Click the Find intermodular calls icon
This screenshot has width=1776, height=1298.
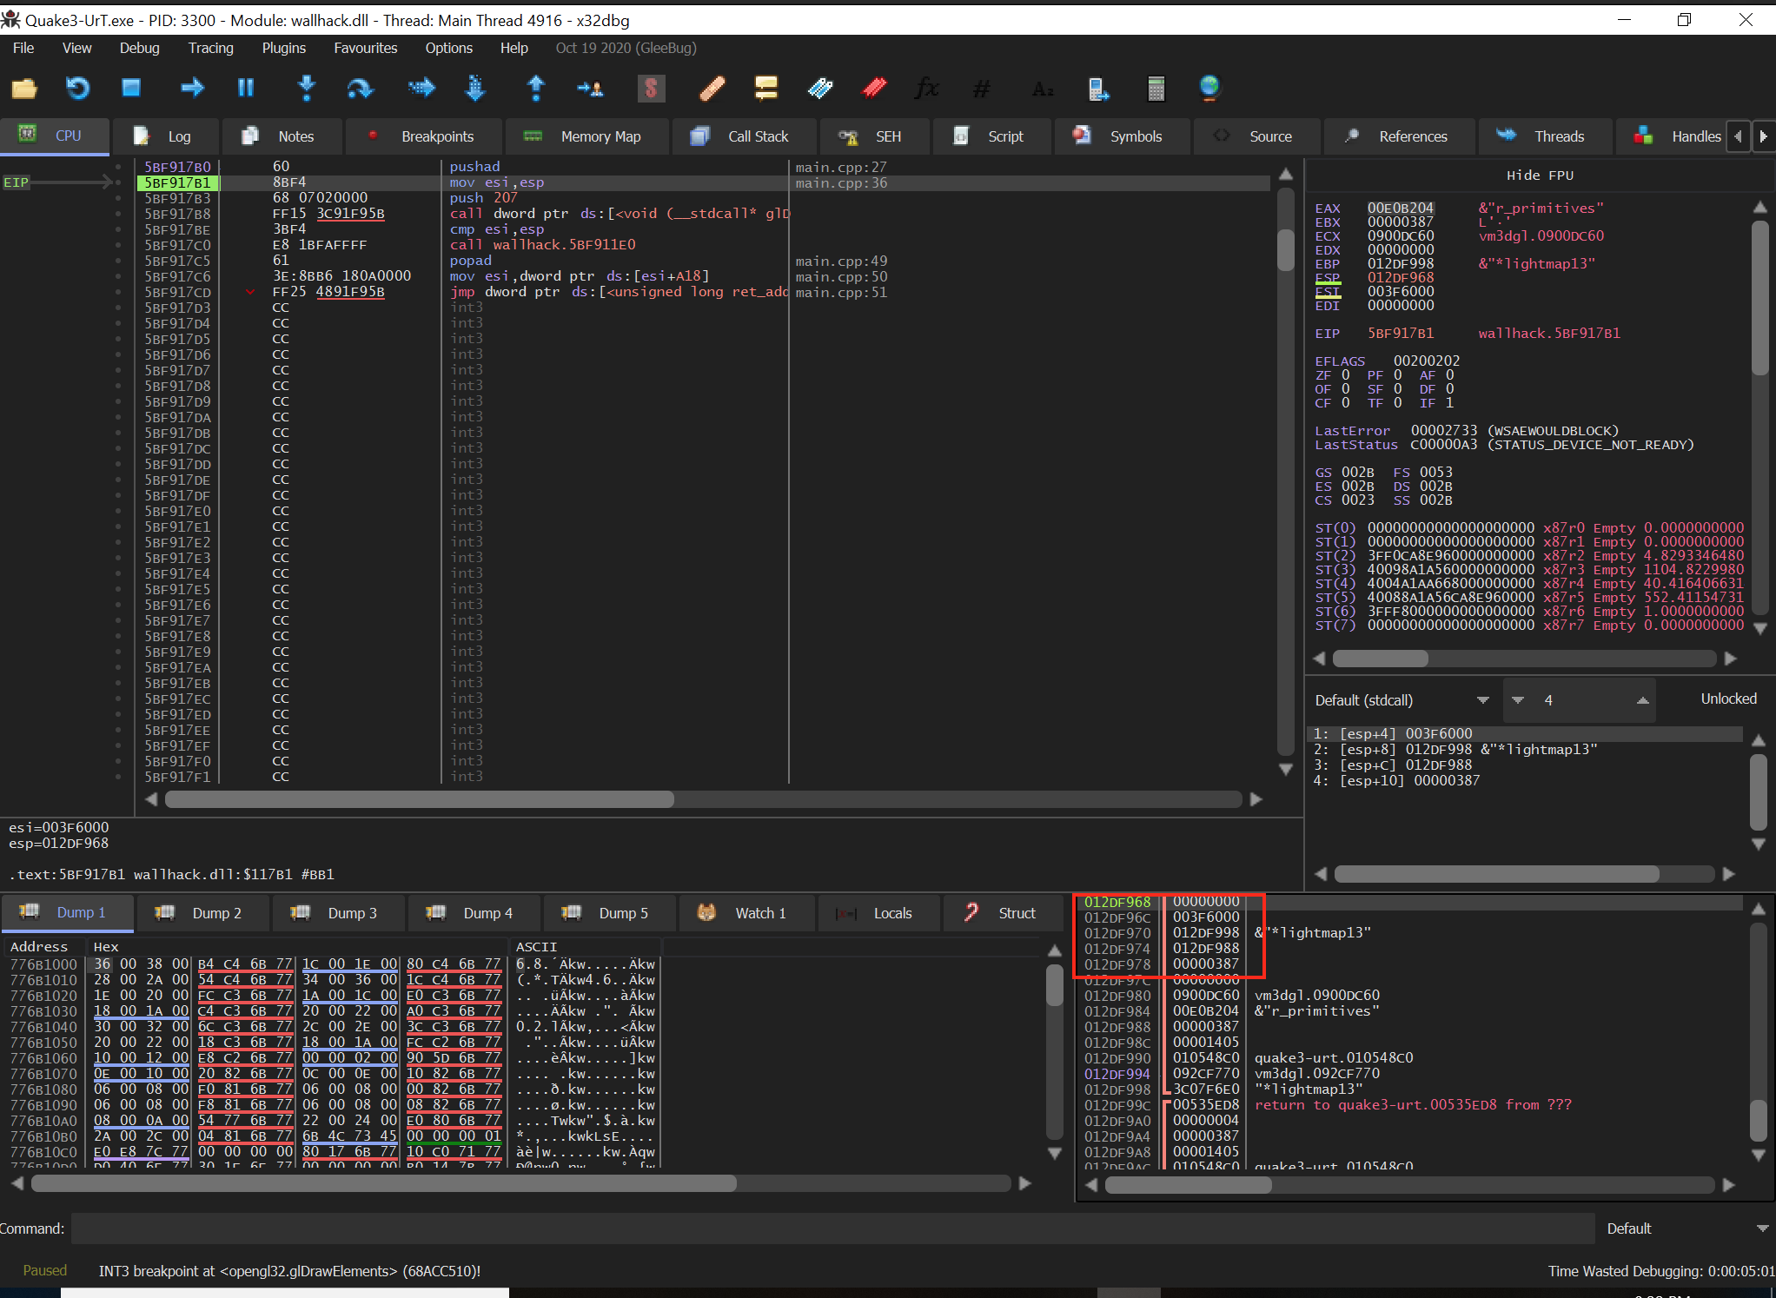coord(1097,88)
